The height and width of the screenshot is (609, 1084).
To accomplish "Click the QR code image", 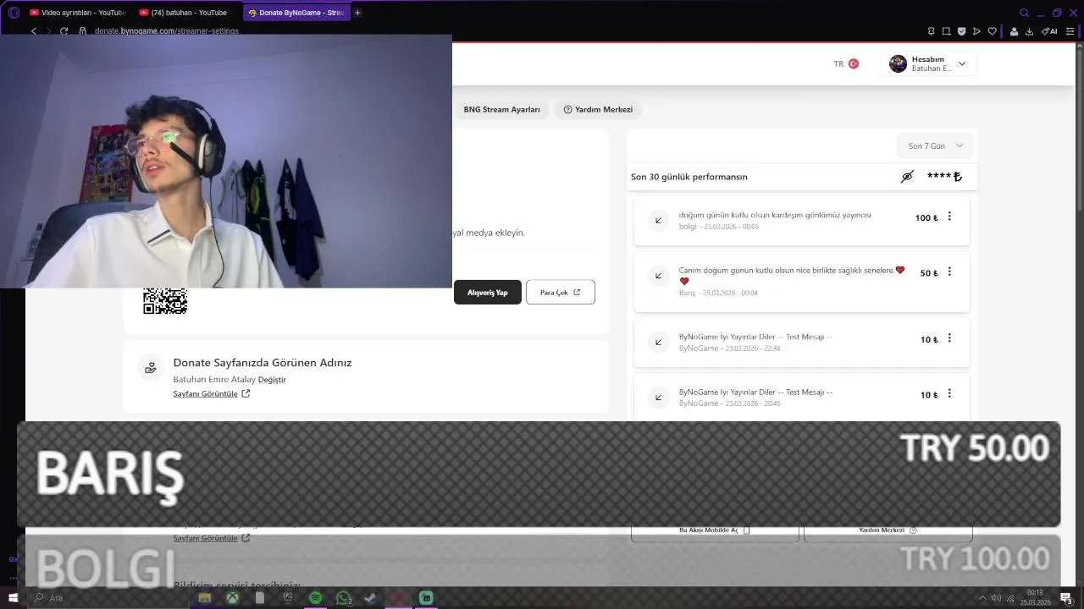I will pyautogui.click(x=165, y=301).
